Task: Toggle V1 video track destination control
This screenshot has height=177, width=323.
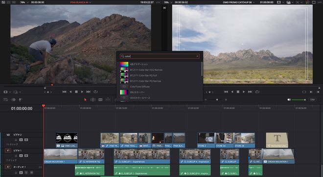Action: pos(8,151)
